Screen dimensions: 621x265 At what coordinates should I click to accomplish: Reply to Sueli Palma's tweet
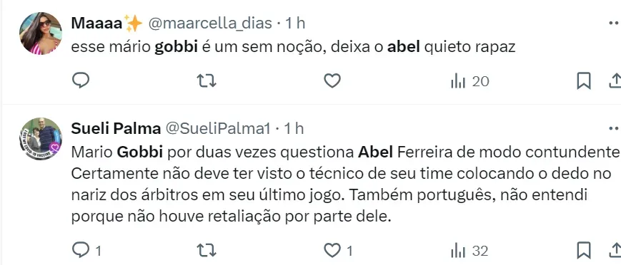pyautogui.click(x=86, y=250)
